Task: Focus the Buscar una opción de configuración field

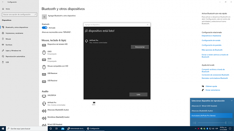Action: click(19, 15)
